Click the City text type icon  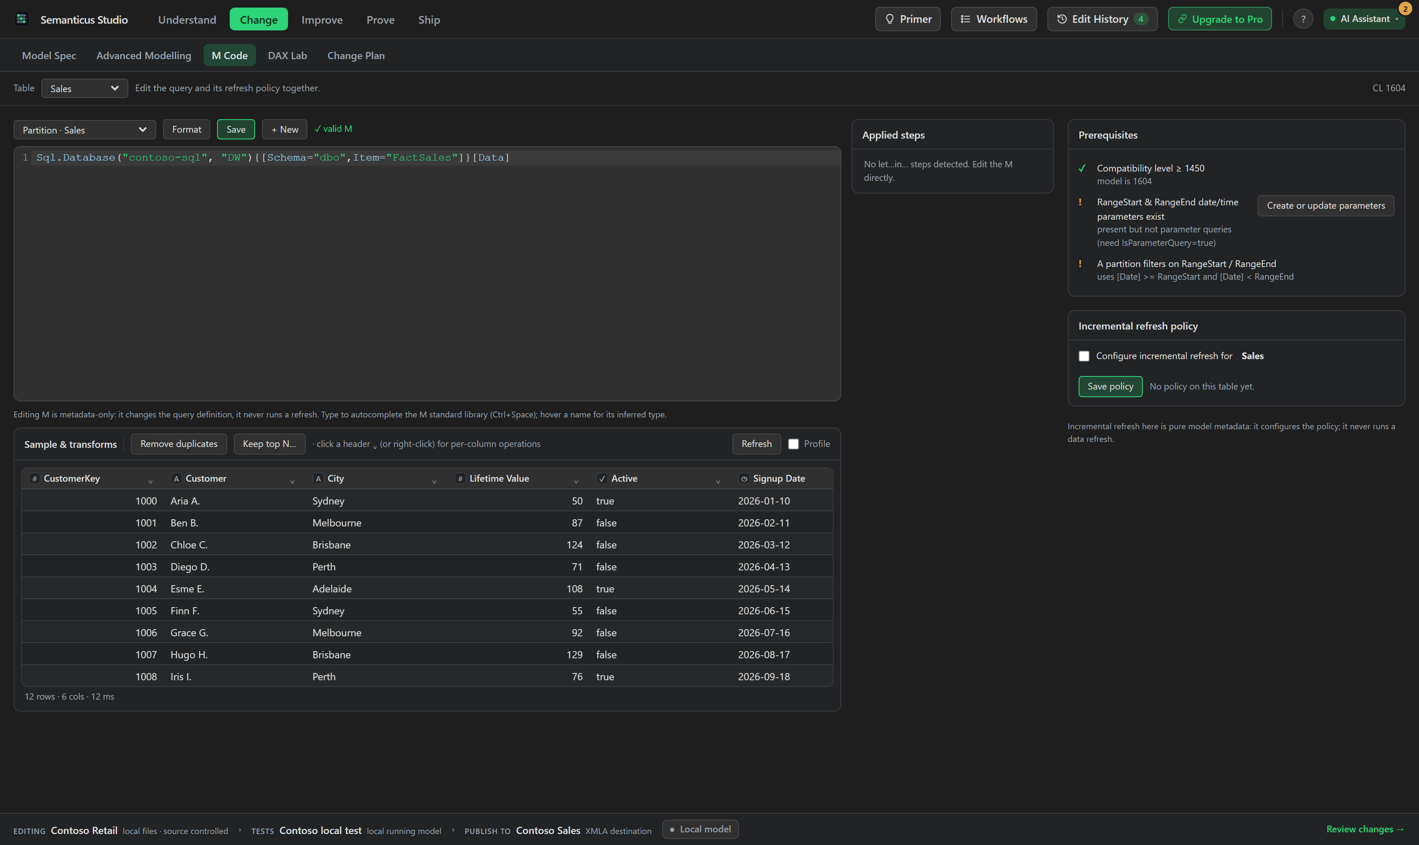pyautogui.click(x=318, y=478)
